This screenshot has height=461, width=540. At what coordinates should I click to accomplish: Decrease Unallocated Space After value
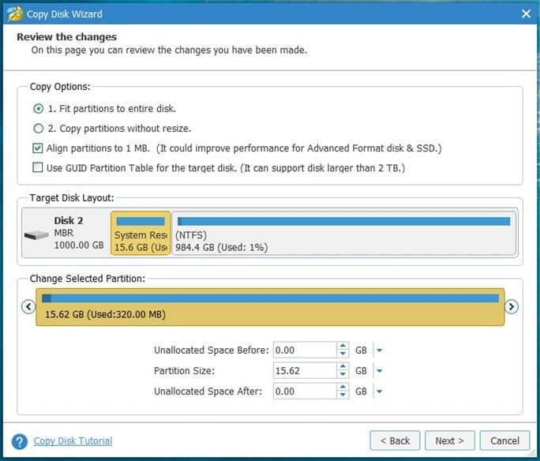click(343, 395)
